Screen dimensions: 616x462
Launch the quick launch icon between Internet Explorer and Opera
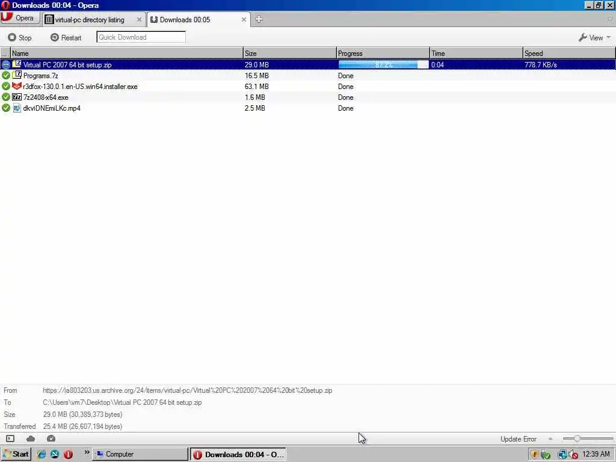pos(55,454)
